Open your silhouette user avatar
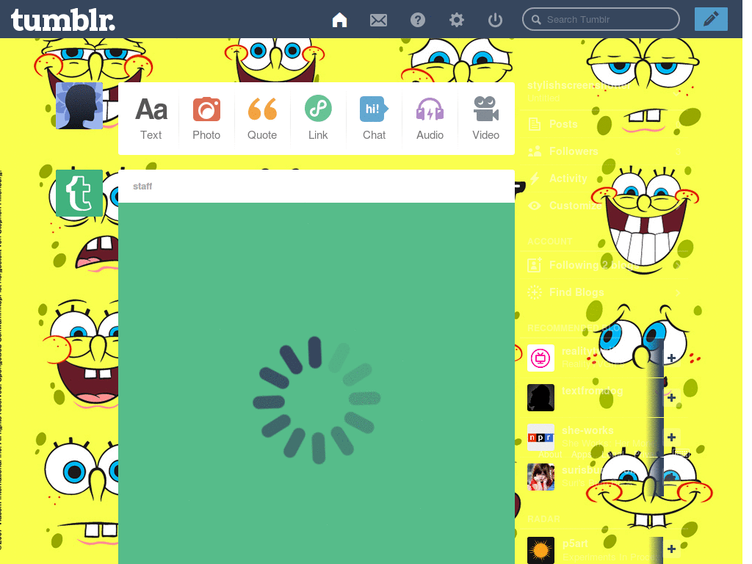This screenshot has height=564, width=752. [x=79, y=106]
